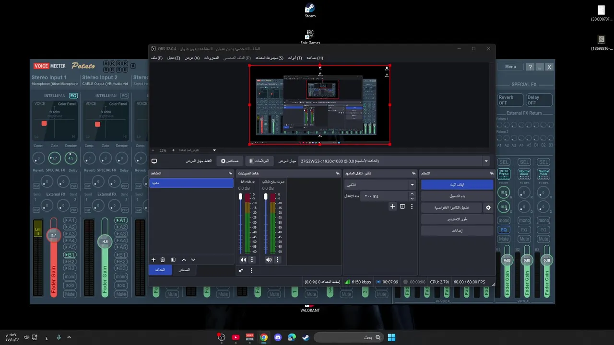Decrease transition duration stepper down

point(412,198)
